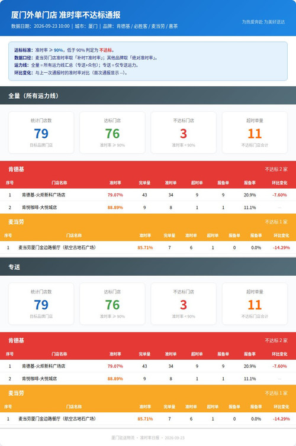Click the 统计门店数 79 card under 全量
Viewport: 296px width, 446px height.
click(x=41, y=132)
